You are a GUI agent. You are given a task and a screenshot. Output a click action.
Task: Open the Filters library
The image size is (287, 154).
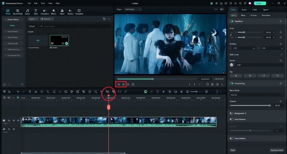(x=62, y=12)
